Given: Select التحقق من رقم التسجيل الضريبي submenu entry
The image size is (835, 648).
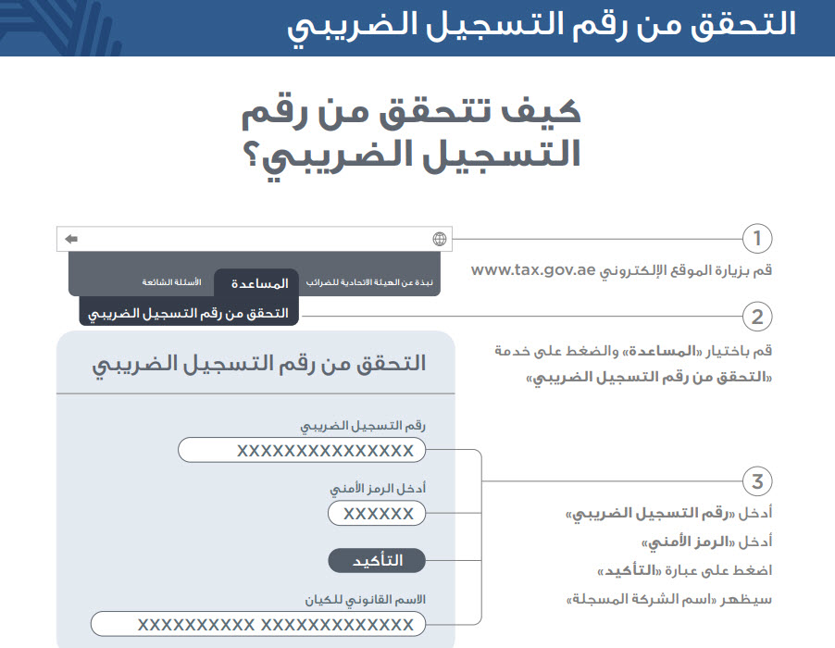Looking at the screenshot, I should [x=189, y=313].
